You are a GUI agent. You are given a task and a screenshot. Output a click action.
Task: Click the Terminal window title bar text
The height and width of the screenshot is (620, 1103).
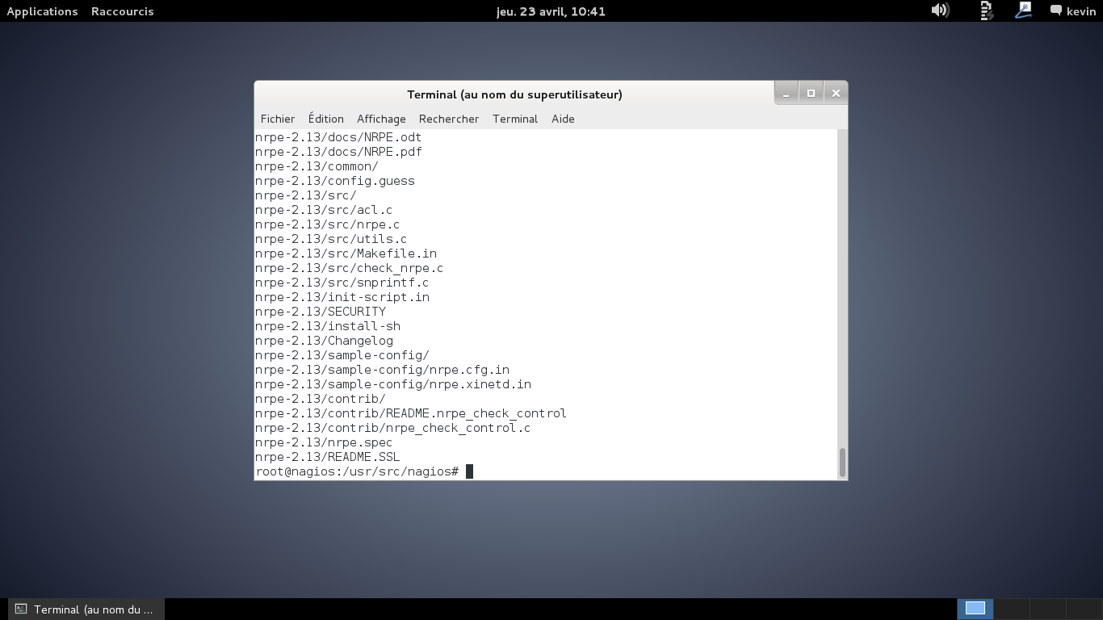514,94
